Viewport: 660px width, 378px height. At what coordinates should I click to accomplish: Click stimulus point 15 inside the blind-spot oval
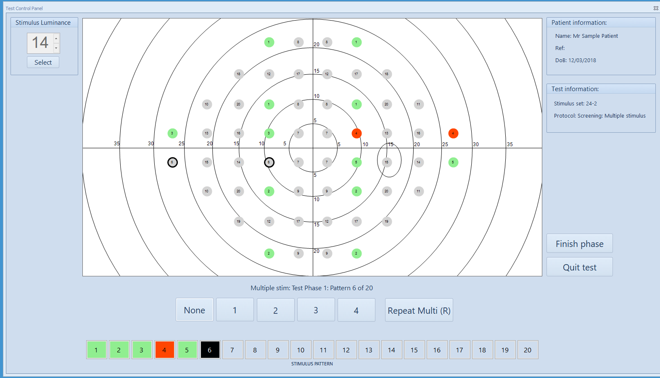[387, 162]
